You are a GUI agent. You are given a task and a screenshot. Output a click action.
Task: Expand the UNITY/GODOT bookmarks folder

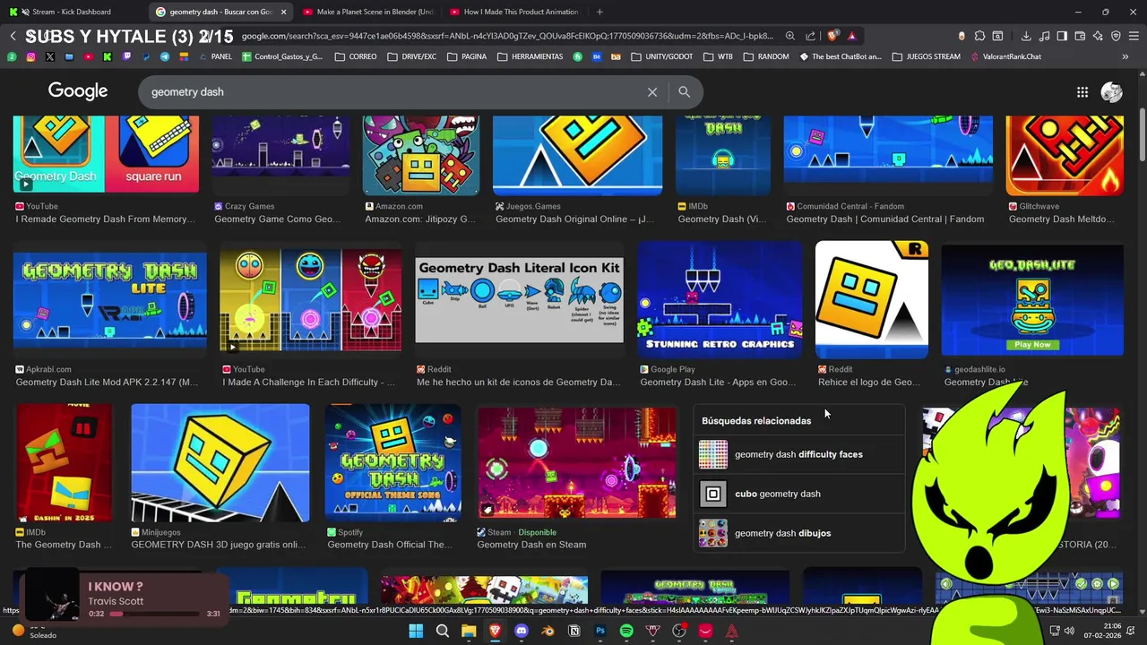click(x=662, y=56)
